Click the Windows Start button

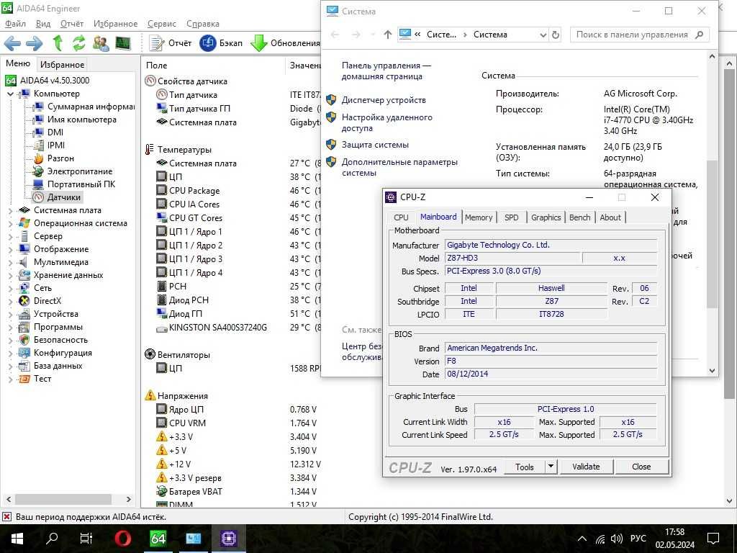click(17, 539)
